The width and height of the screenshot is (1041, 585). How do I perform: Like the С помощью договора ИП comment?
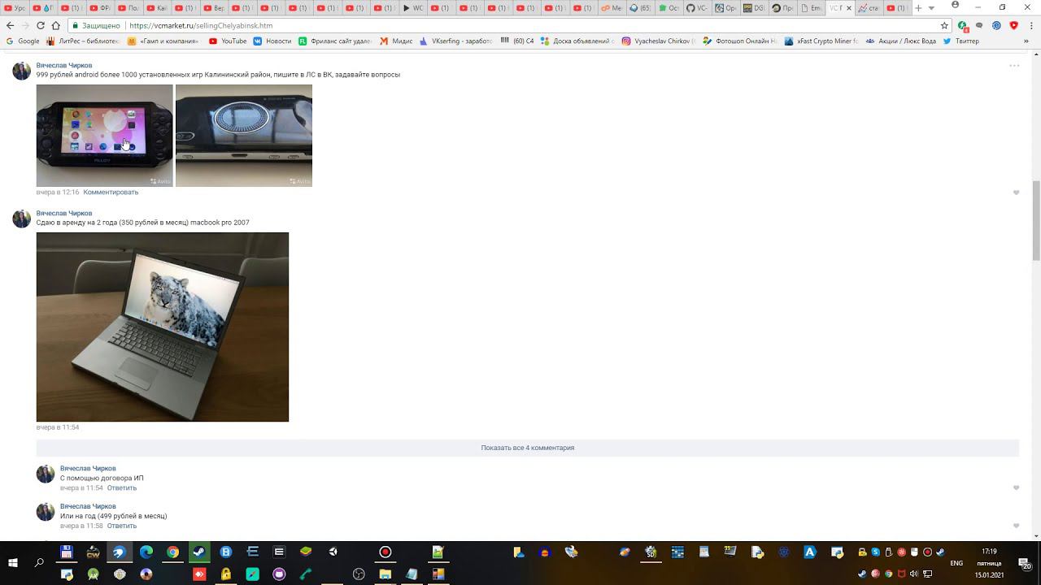pyautogui.click(x=1016, y=488)
